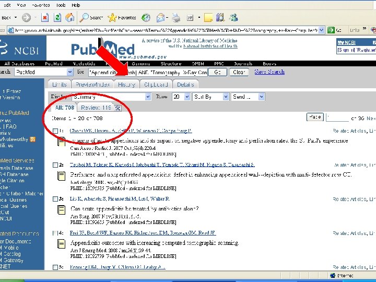Open the Back button history arrow
376x282 pixels.
coord(16,18)
